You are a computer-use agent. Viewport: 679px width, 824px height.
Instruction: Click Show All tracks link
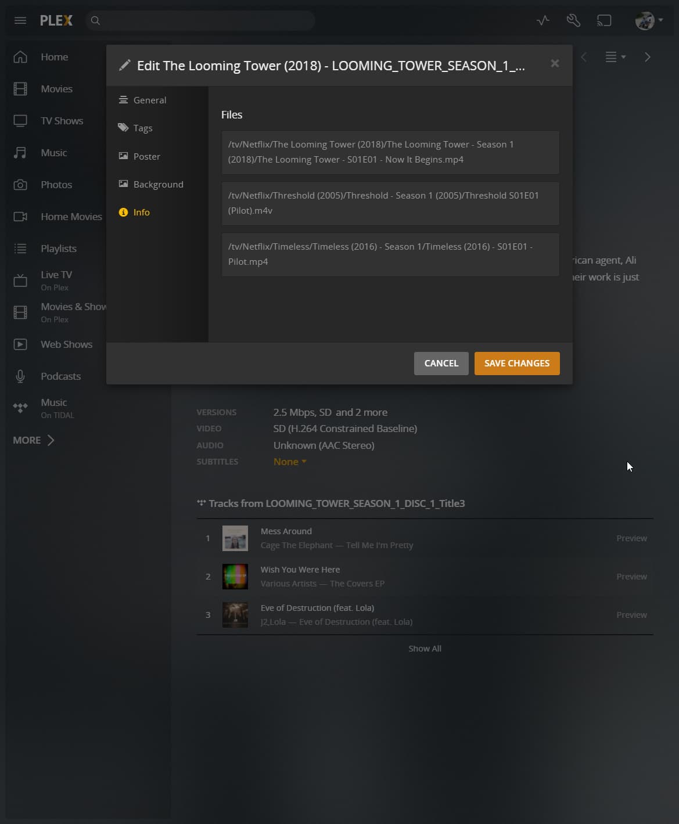[x=425, y=648]
